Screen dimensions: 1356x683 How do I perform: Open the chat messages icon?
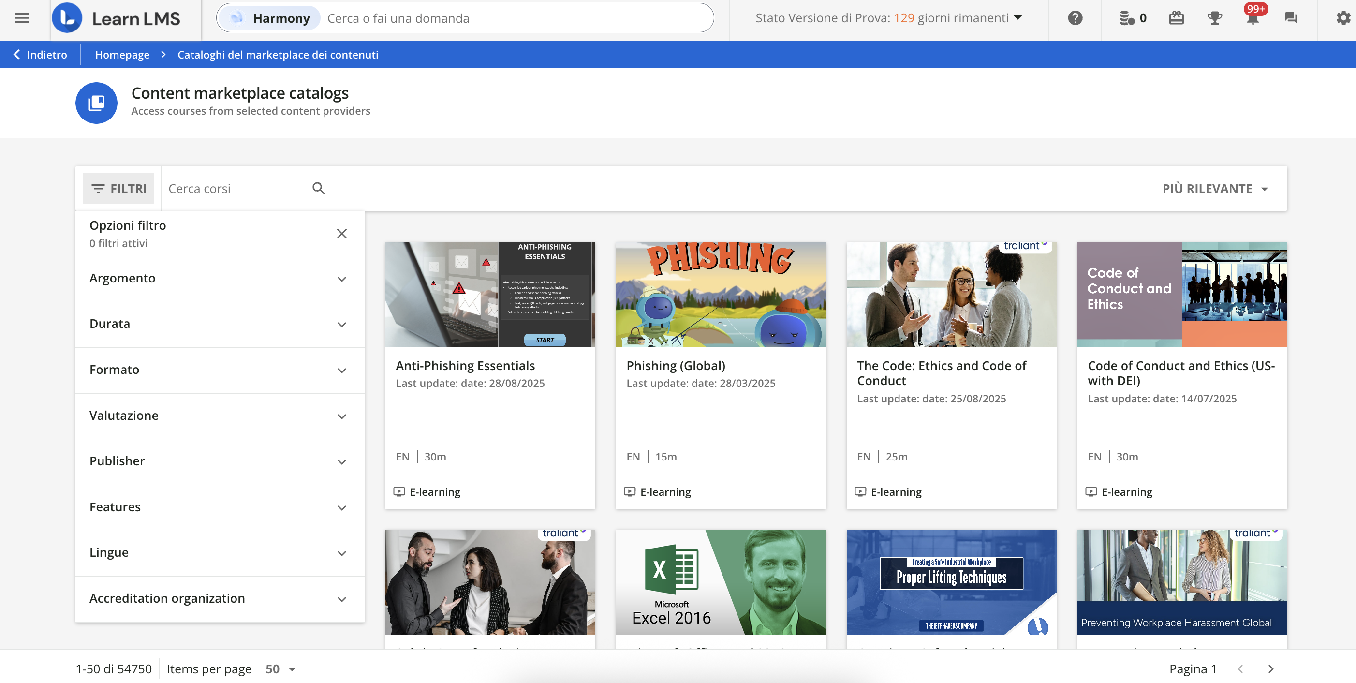tap(1291, 18)
